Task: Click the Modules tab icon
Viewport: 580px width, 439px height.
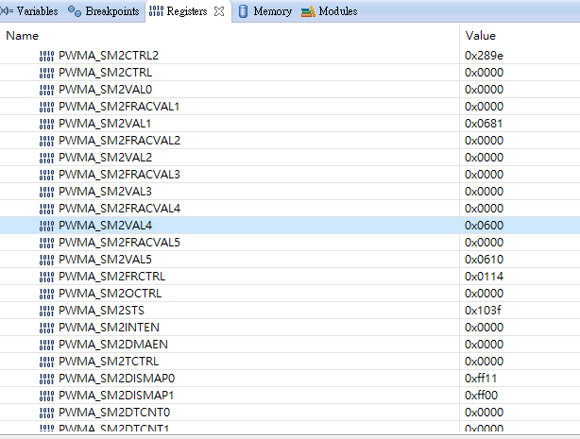Action: [308, 12]
